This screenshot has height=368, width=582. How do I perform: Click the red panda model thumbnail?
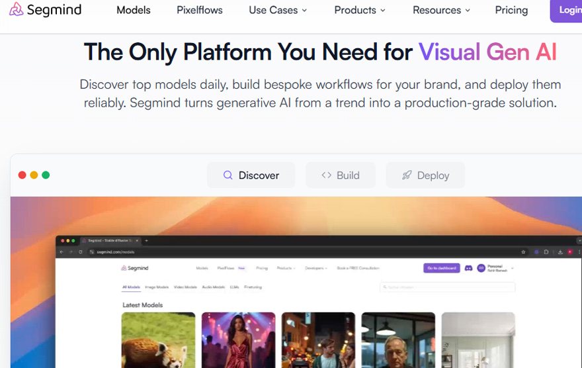coord(158,340)
